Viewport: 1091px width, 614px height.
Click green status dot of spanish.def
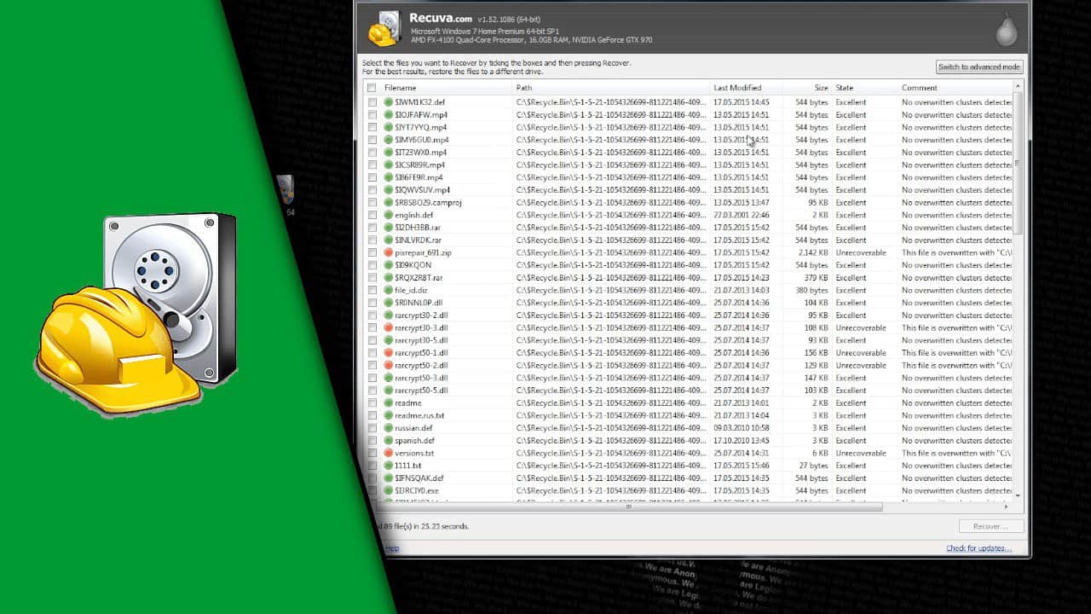389,440
